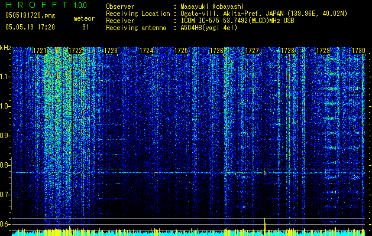Click the 1729 time marker
The width and height of the screenshot is (372, 236).
[323, 51]
